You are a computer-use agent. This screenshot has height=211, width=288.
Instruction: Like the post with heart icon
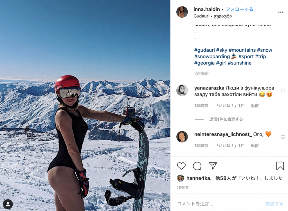tap(181, 166)
